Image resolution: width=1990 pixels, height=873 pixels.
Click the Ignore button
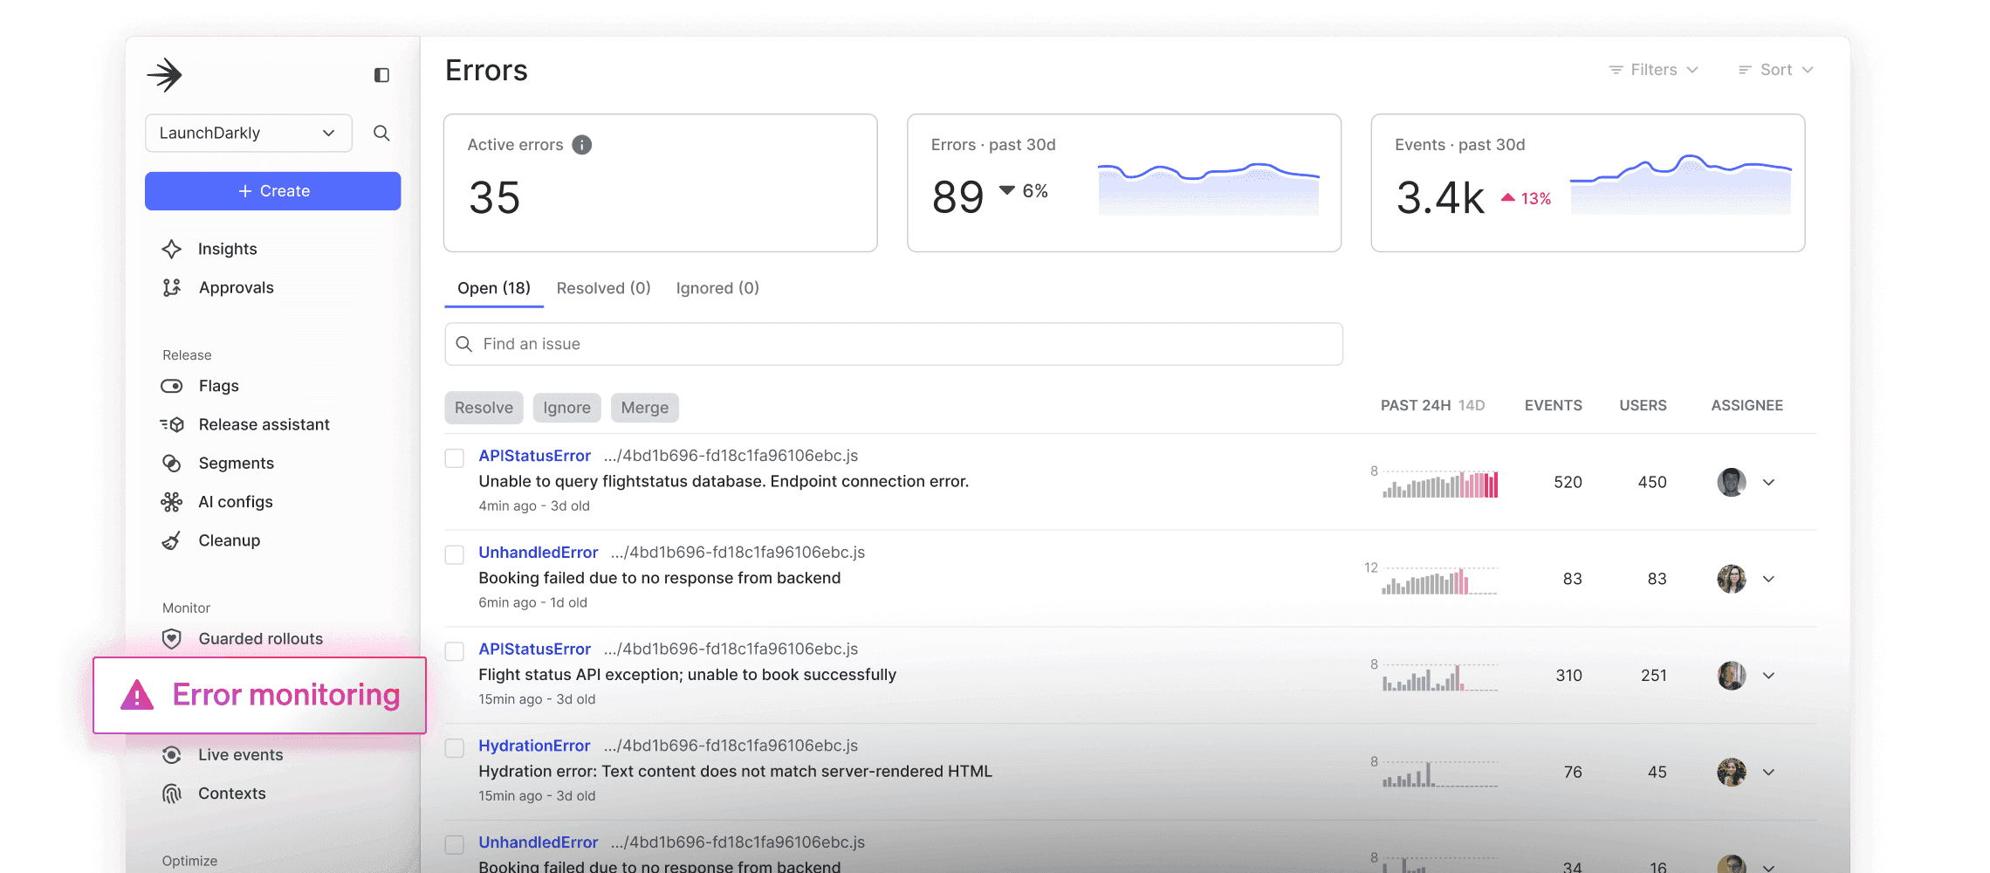pos(566,408)
